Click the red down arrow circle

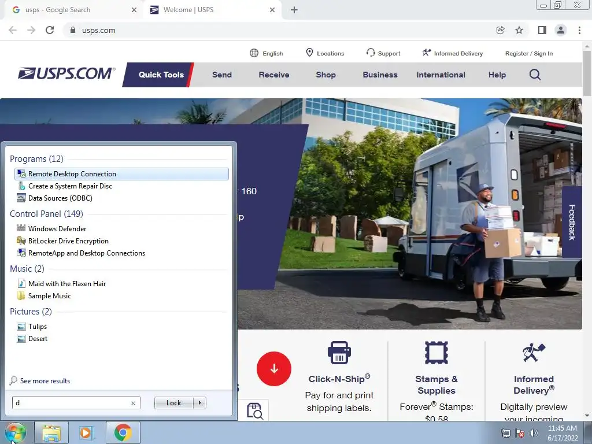[273, 369]
